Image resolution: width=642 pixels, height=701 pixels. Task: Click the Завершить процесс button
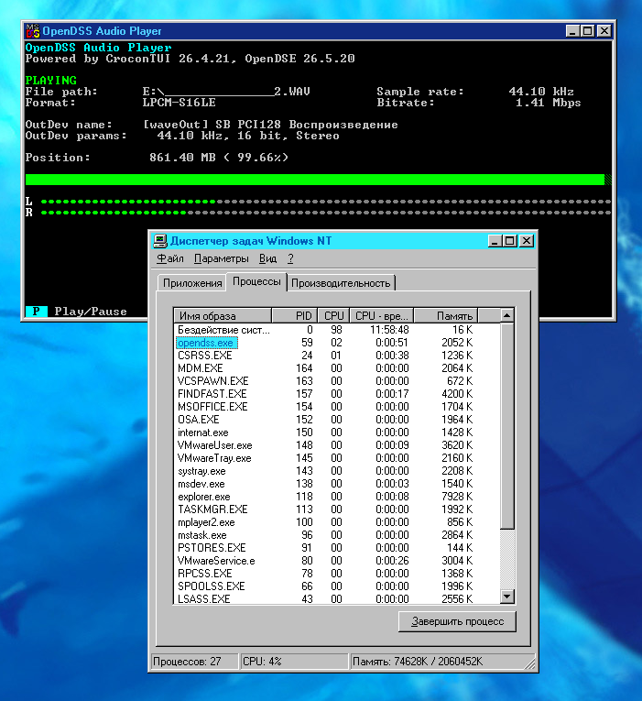[x=457, y=621]
